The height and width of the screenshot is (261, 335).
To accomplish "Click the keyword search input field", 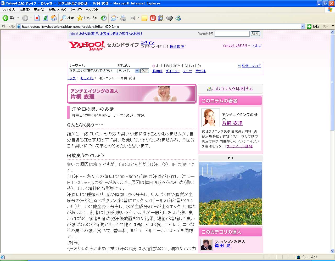I will (x=93, y=71).
